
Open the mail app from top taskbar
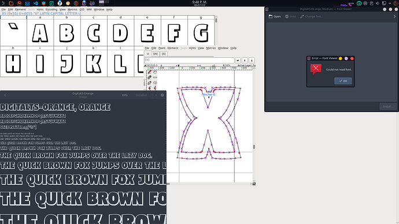click(27, 3)
